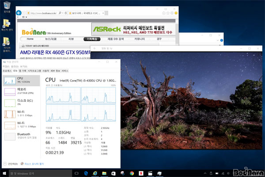Open Internet Explorer settings gear
The width and height of the screenshot is (265, 177).
pyautogui.click(x=172, y=13)
